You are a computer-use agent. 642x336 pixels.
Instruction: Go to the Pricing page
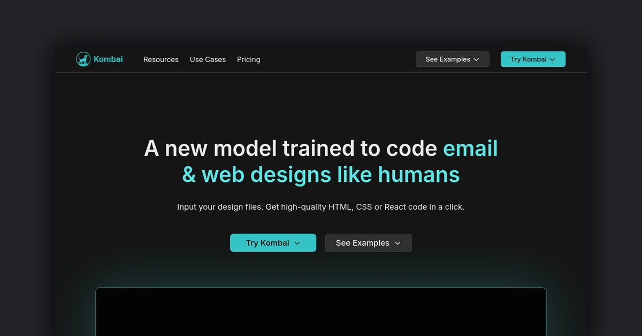249,59
